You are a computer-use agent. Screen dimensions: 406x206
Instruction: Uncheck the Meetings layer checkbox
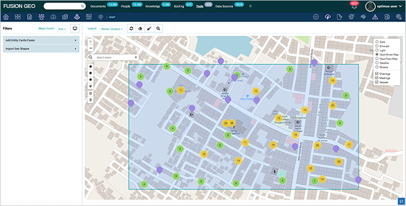point(377,78)
